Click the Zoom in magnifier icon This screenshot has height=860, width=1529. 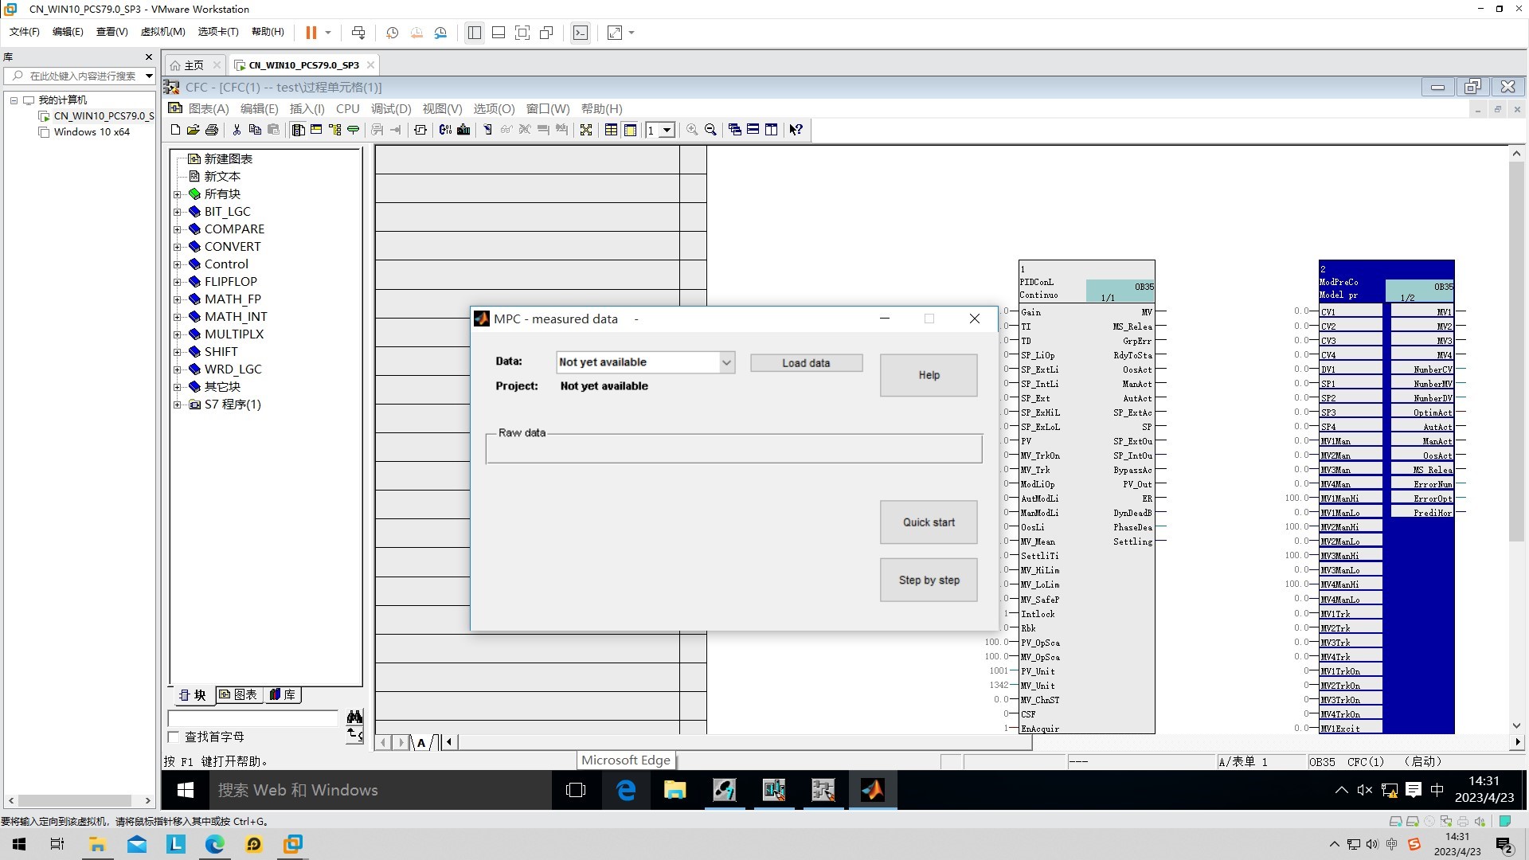pyautogui.click(x=692, y=130)
